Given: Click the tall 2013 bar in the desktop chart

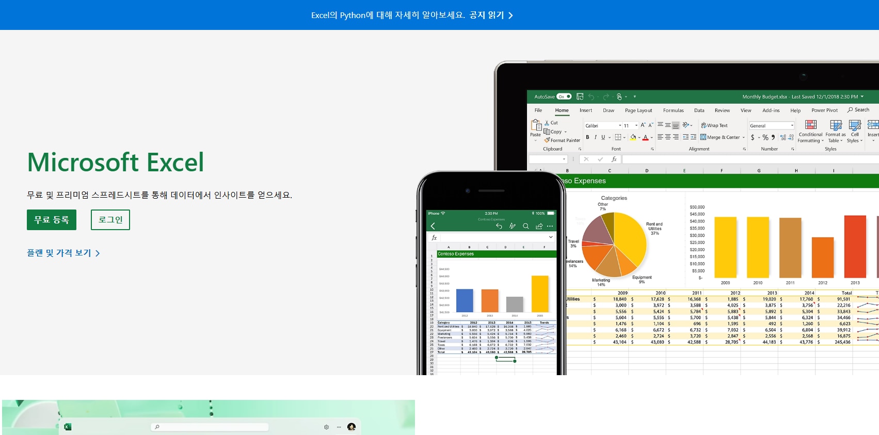Looking at the screenshot, I should tap(855, 247).
